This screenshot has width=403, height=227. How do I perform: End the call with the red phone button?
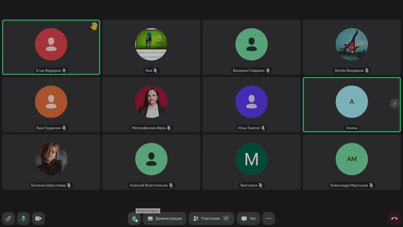(394, 218)
